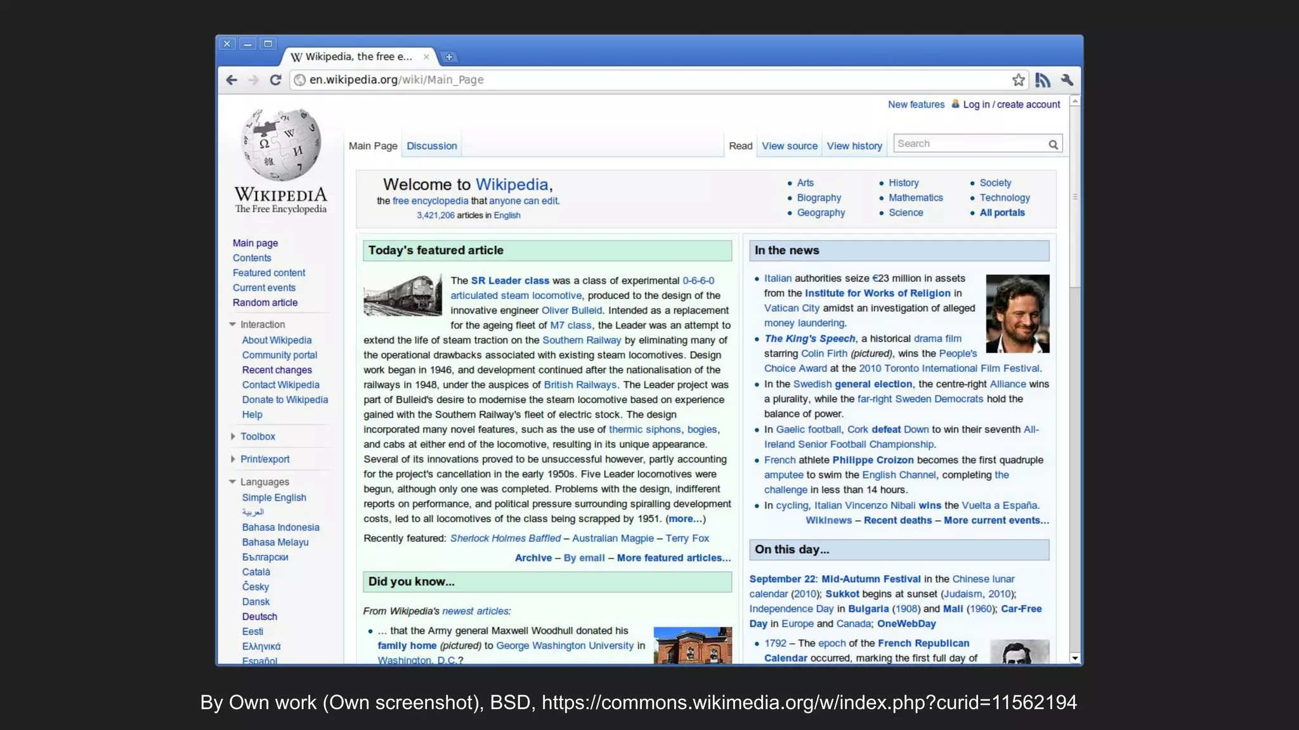Screen dimensions: 1299x730
Task: Open the Recent deaths link
Action: click(x=898, y=520)
